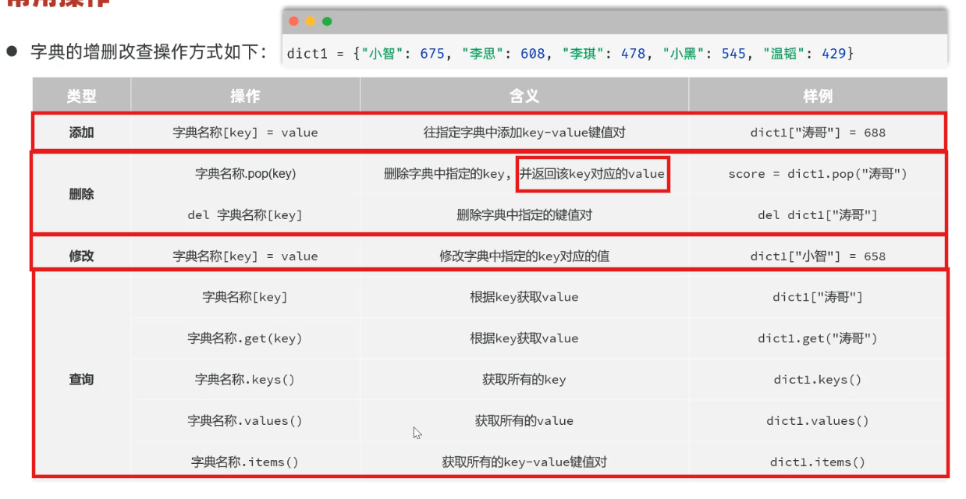Select the bullet text 字典的增删改查操作方式如下
966x499 pixels.
point(147,52)
